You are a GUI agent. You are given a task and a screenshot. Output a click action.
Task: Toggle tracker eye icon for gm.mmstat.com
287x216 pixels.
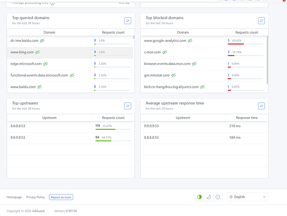click(173, 75)
